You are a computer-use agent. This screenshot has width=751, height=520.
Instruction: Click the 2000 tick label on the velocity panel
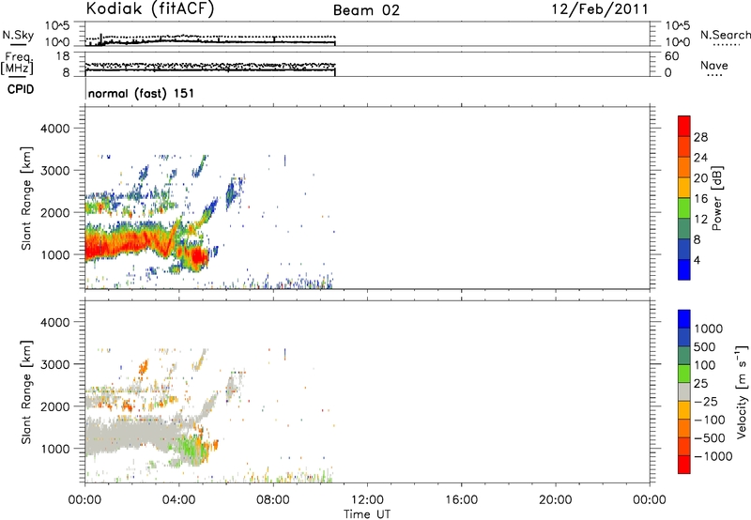[x=55, y=406]
